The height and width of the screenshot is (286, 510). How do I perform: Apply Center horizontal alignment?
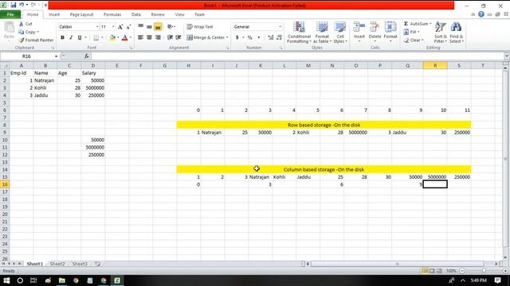pos(149,37)
